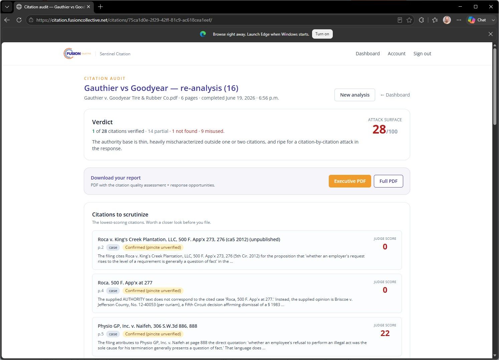Image resolution: width=499 pixels, height=360 pixels.
Task: Open the Roca, 500 F. App'x at 277 citation
Action: pos(247,293)
